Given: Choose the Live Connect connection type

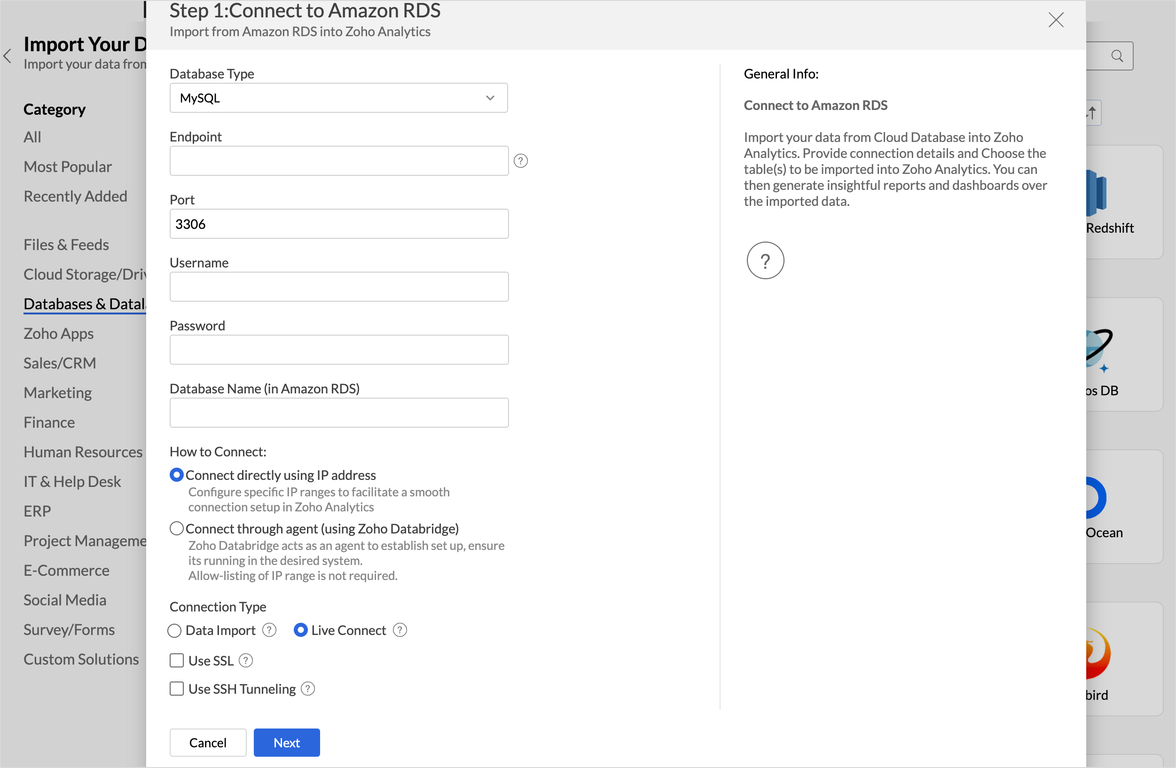Looking at the screenshot, I should 300,630.
